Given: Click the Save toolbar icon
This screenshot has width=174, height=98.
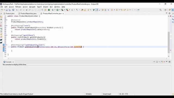Looking at the screenshot, I should click(7, 10).
